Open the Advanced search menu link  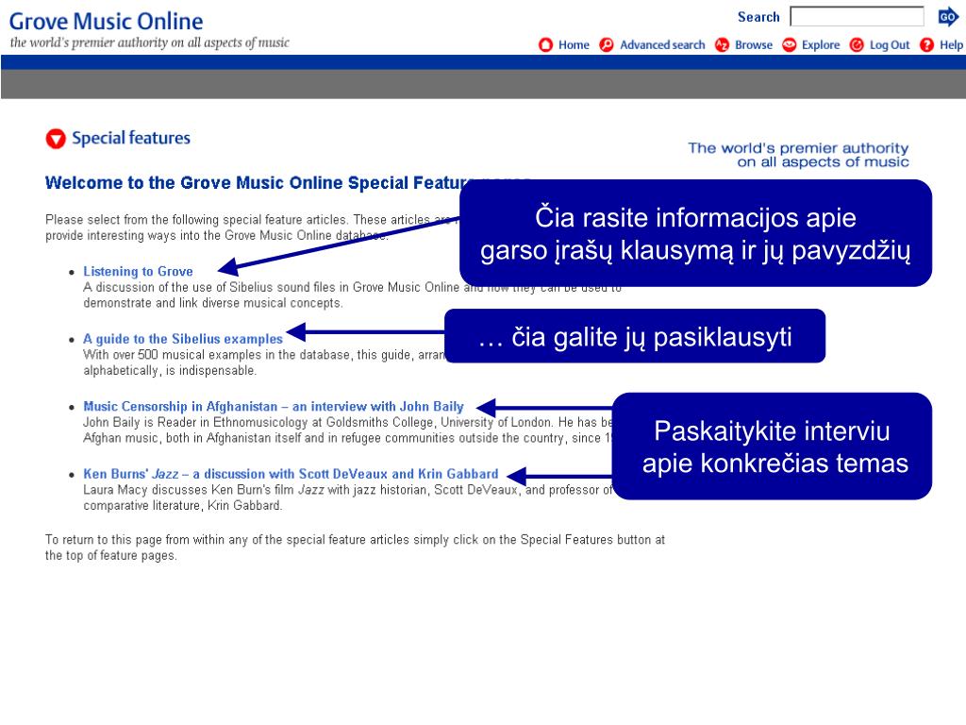(662, 45)
